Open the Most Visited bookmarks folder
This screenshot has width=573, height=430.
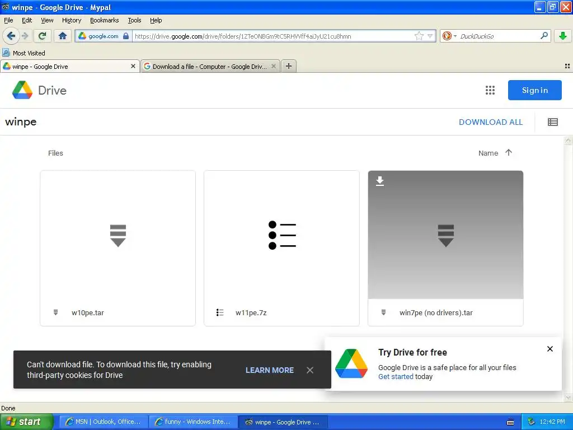(x=24, y=53)
